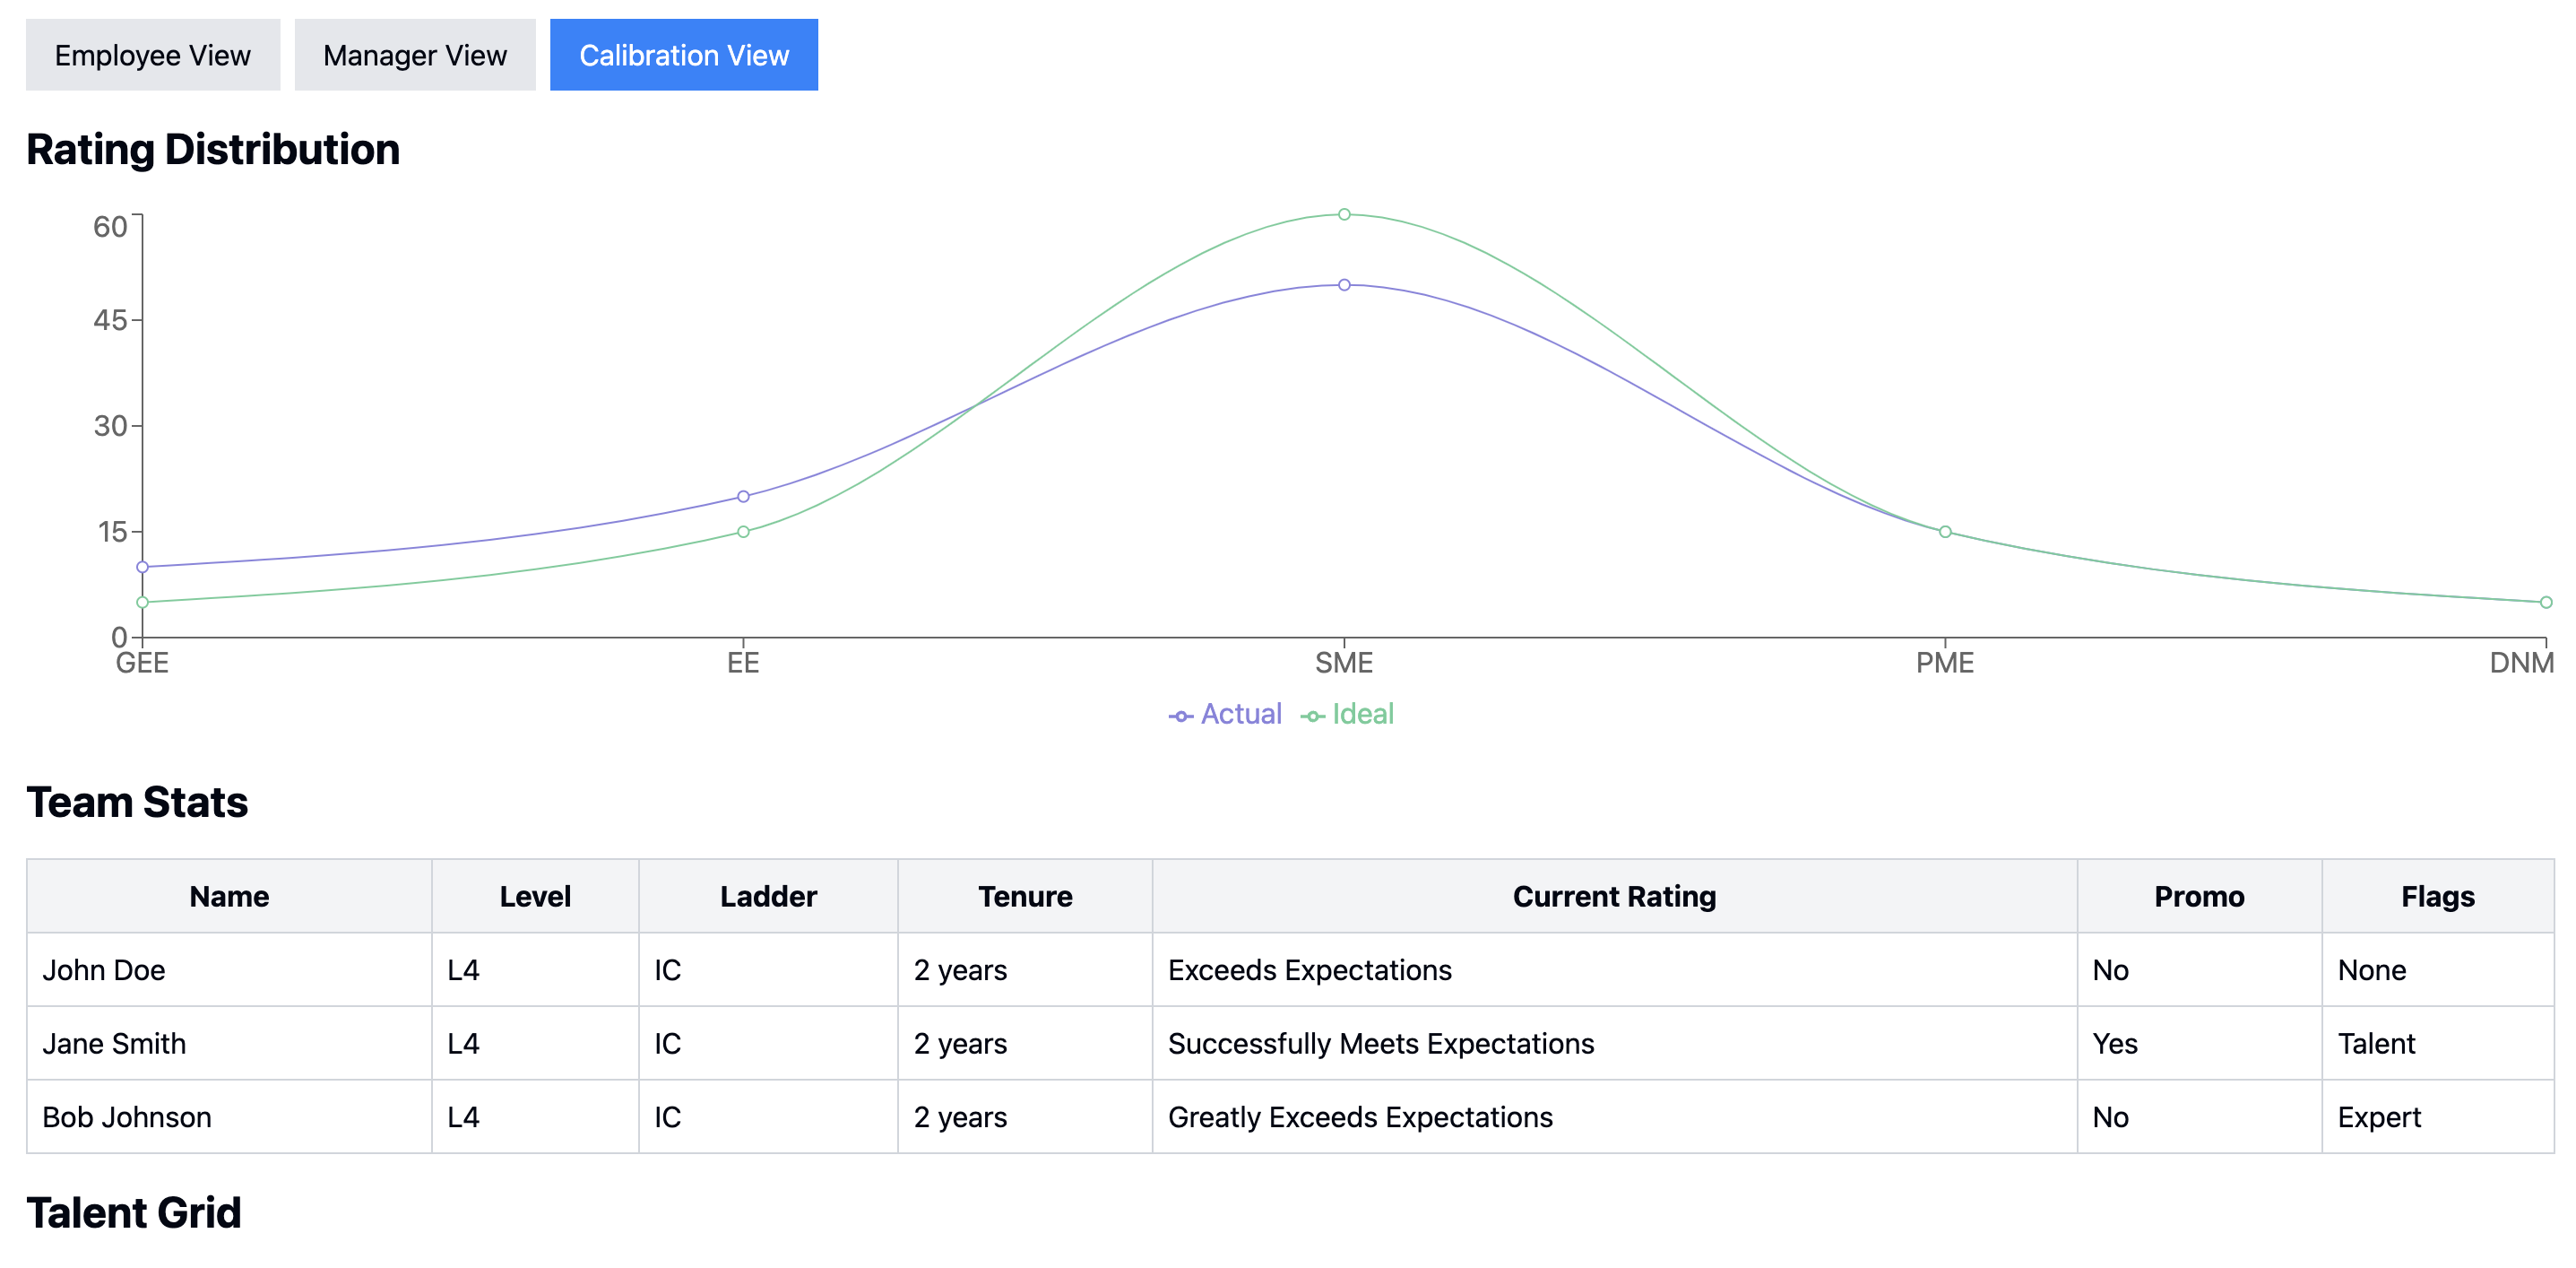Screen dimensions: 2576x1268
Task: Click the Ideal data point at SME peak
Action: click(x=1344, y=214)
